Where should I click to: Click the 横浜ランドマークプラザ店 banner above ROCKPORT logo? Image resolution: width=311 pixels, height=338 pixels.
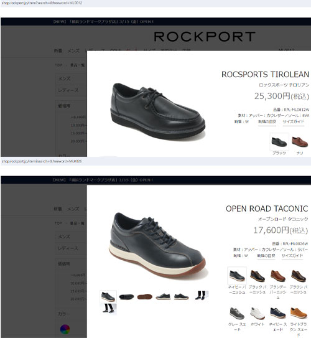(x=103, y=22)
